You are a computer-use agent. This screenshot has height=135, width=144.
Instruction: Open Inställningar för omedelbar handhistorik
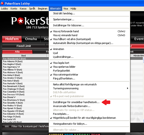click(x=89, y=102)
